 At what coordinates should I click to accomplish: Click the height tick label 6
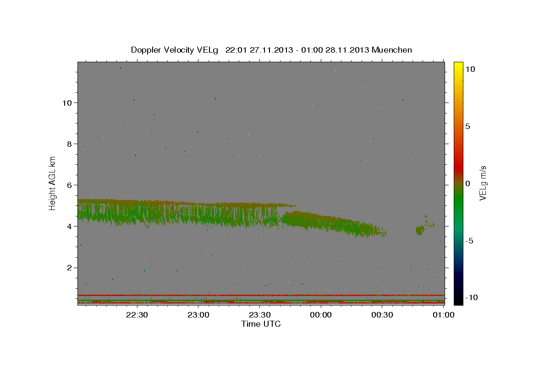pyautogui.click(x=69, y=185)
